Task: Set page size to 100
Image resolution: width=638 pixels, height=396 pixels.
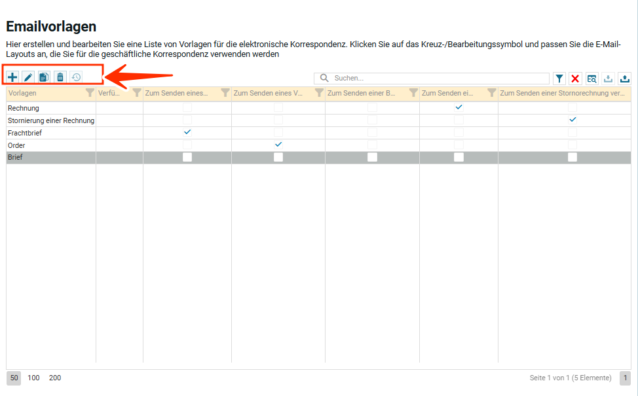Action: 33,378
